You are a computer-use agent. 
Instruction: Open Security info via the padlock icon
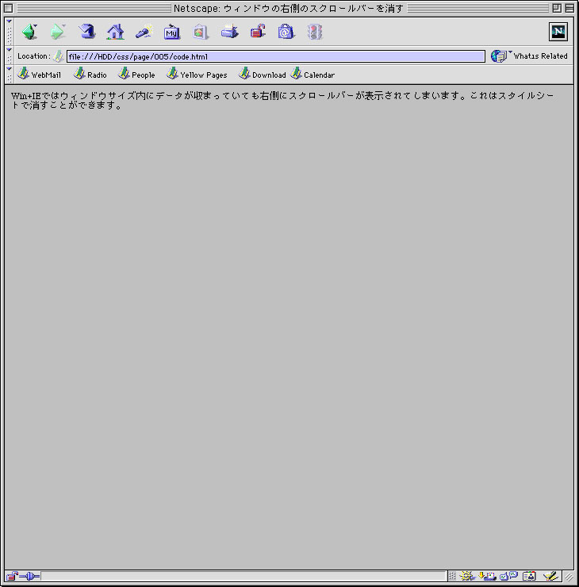tap(258, 33)
